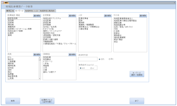Open the 地域特性(病床数) tab
The image size is (177, 106).
tap(47, 11)
